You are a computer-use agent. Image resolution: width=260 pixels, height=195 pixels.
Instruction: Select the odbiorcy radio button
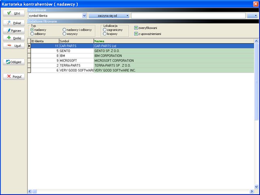[32, 34]
